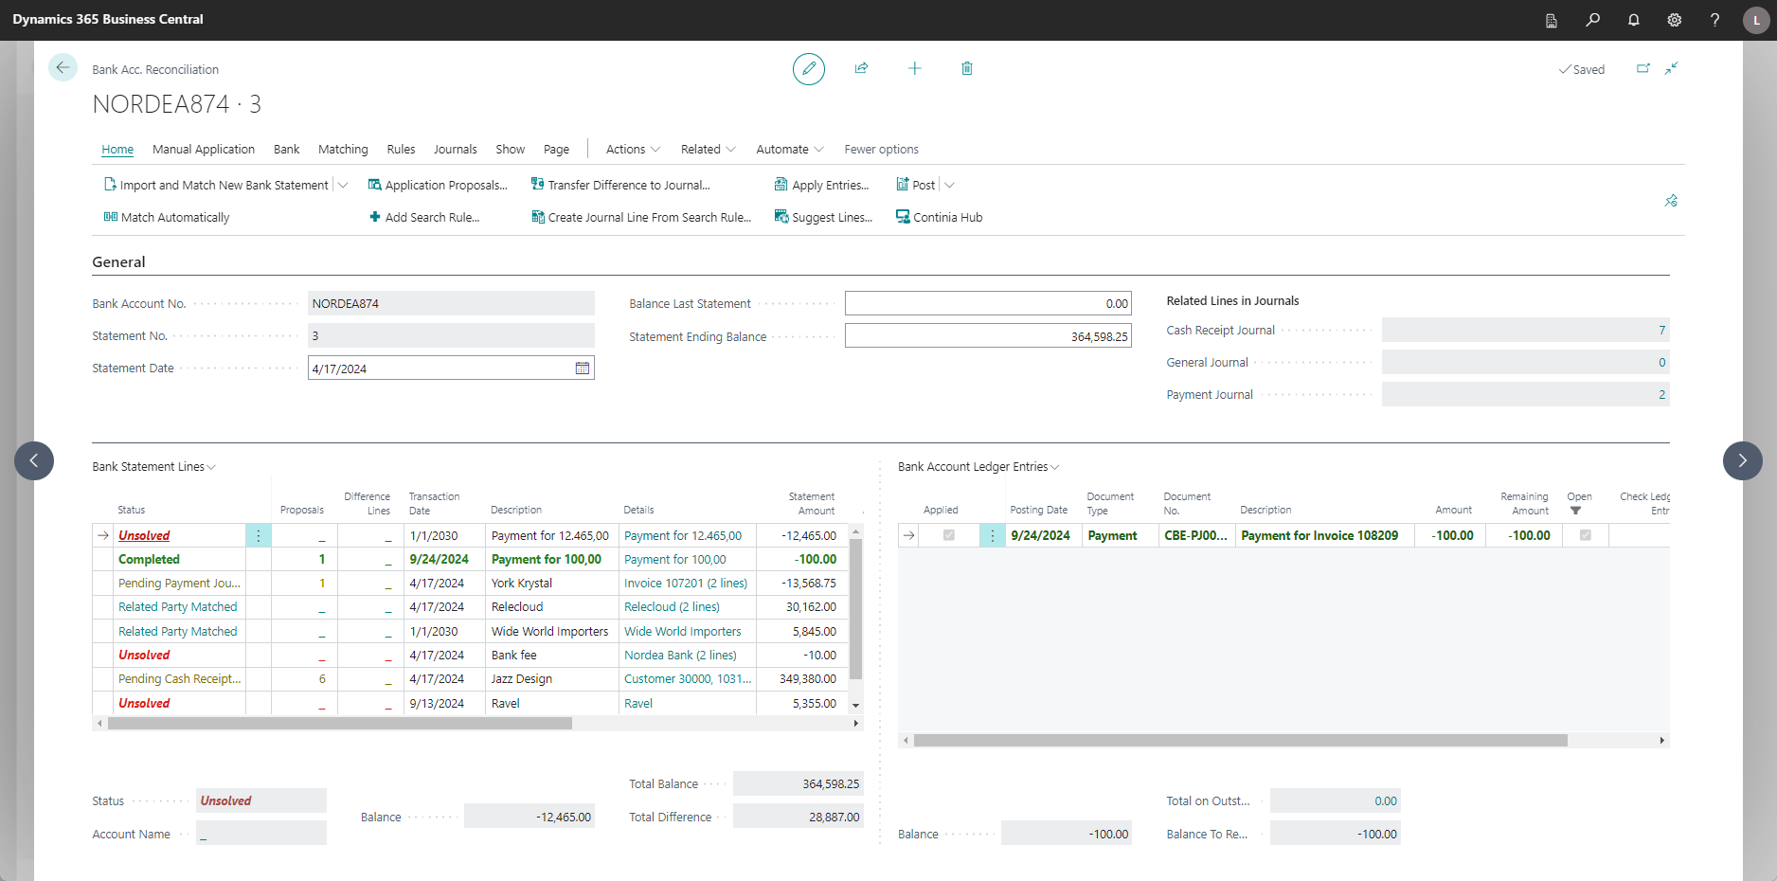Expand Bank Account Ledger Entries menu

pyautogui.click(x=978, y=466)
